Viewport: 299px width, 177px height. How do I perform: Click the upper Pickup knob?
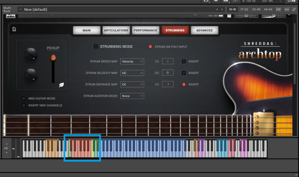31,55
